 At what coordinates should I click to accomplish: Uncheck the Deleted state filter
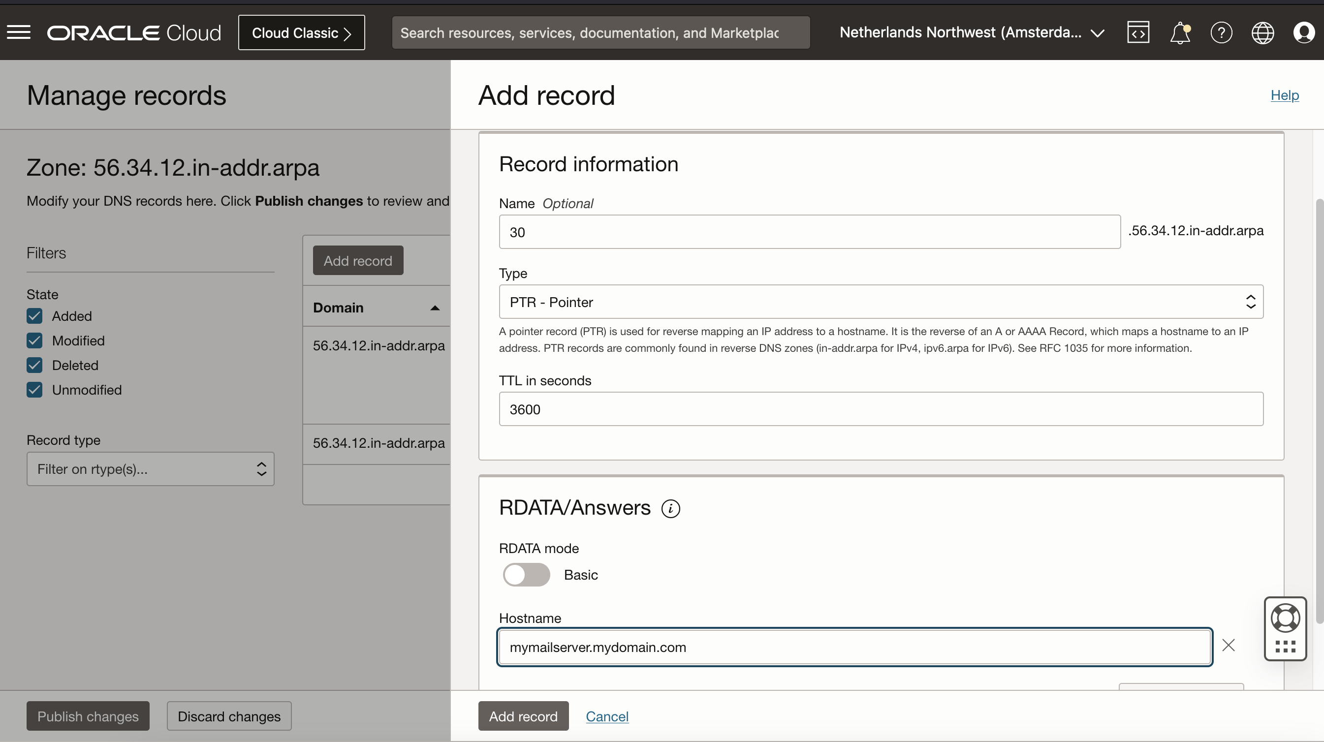tap(34, 366)
